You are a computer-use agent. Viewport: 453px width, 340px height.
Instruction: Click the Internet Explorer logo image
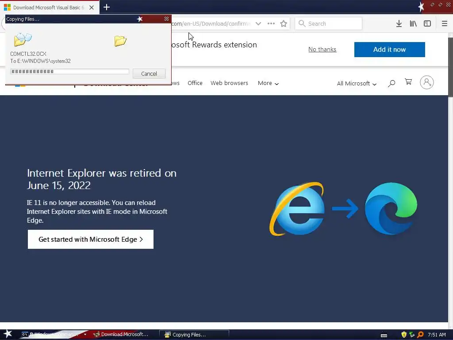297,209
